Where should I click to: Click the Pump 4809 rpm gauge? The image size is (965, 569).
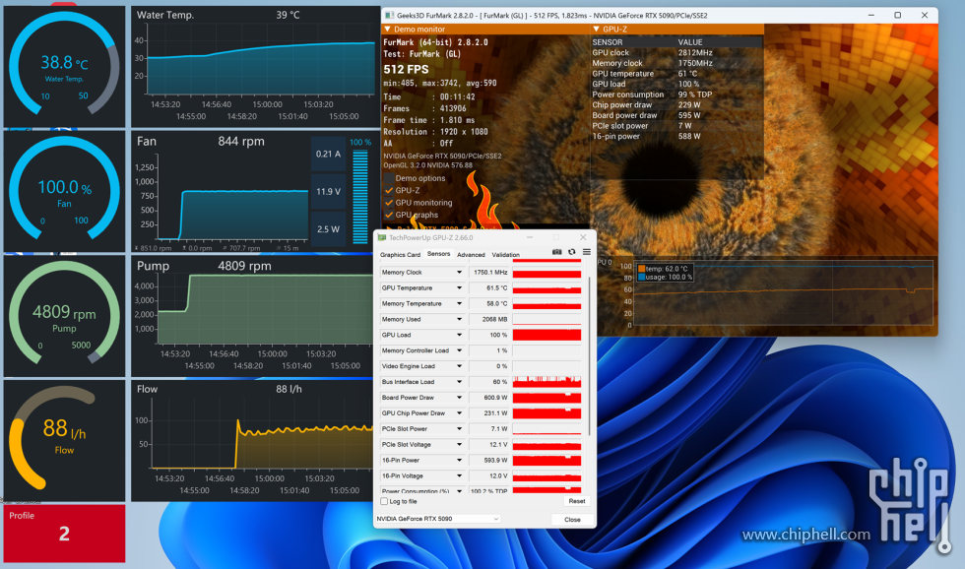coord(64,316)
